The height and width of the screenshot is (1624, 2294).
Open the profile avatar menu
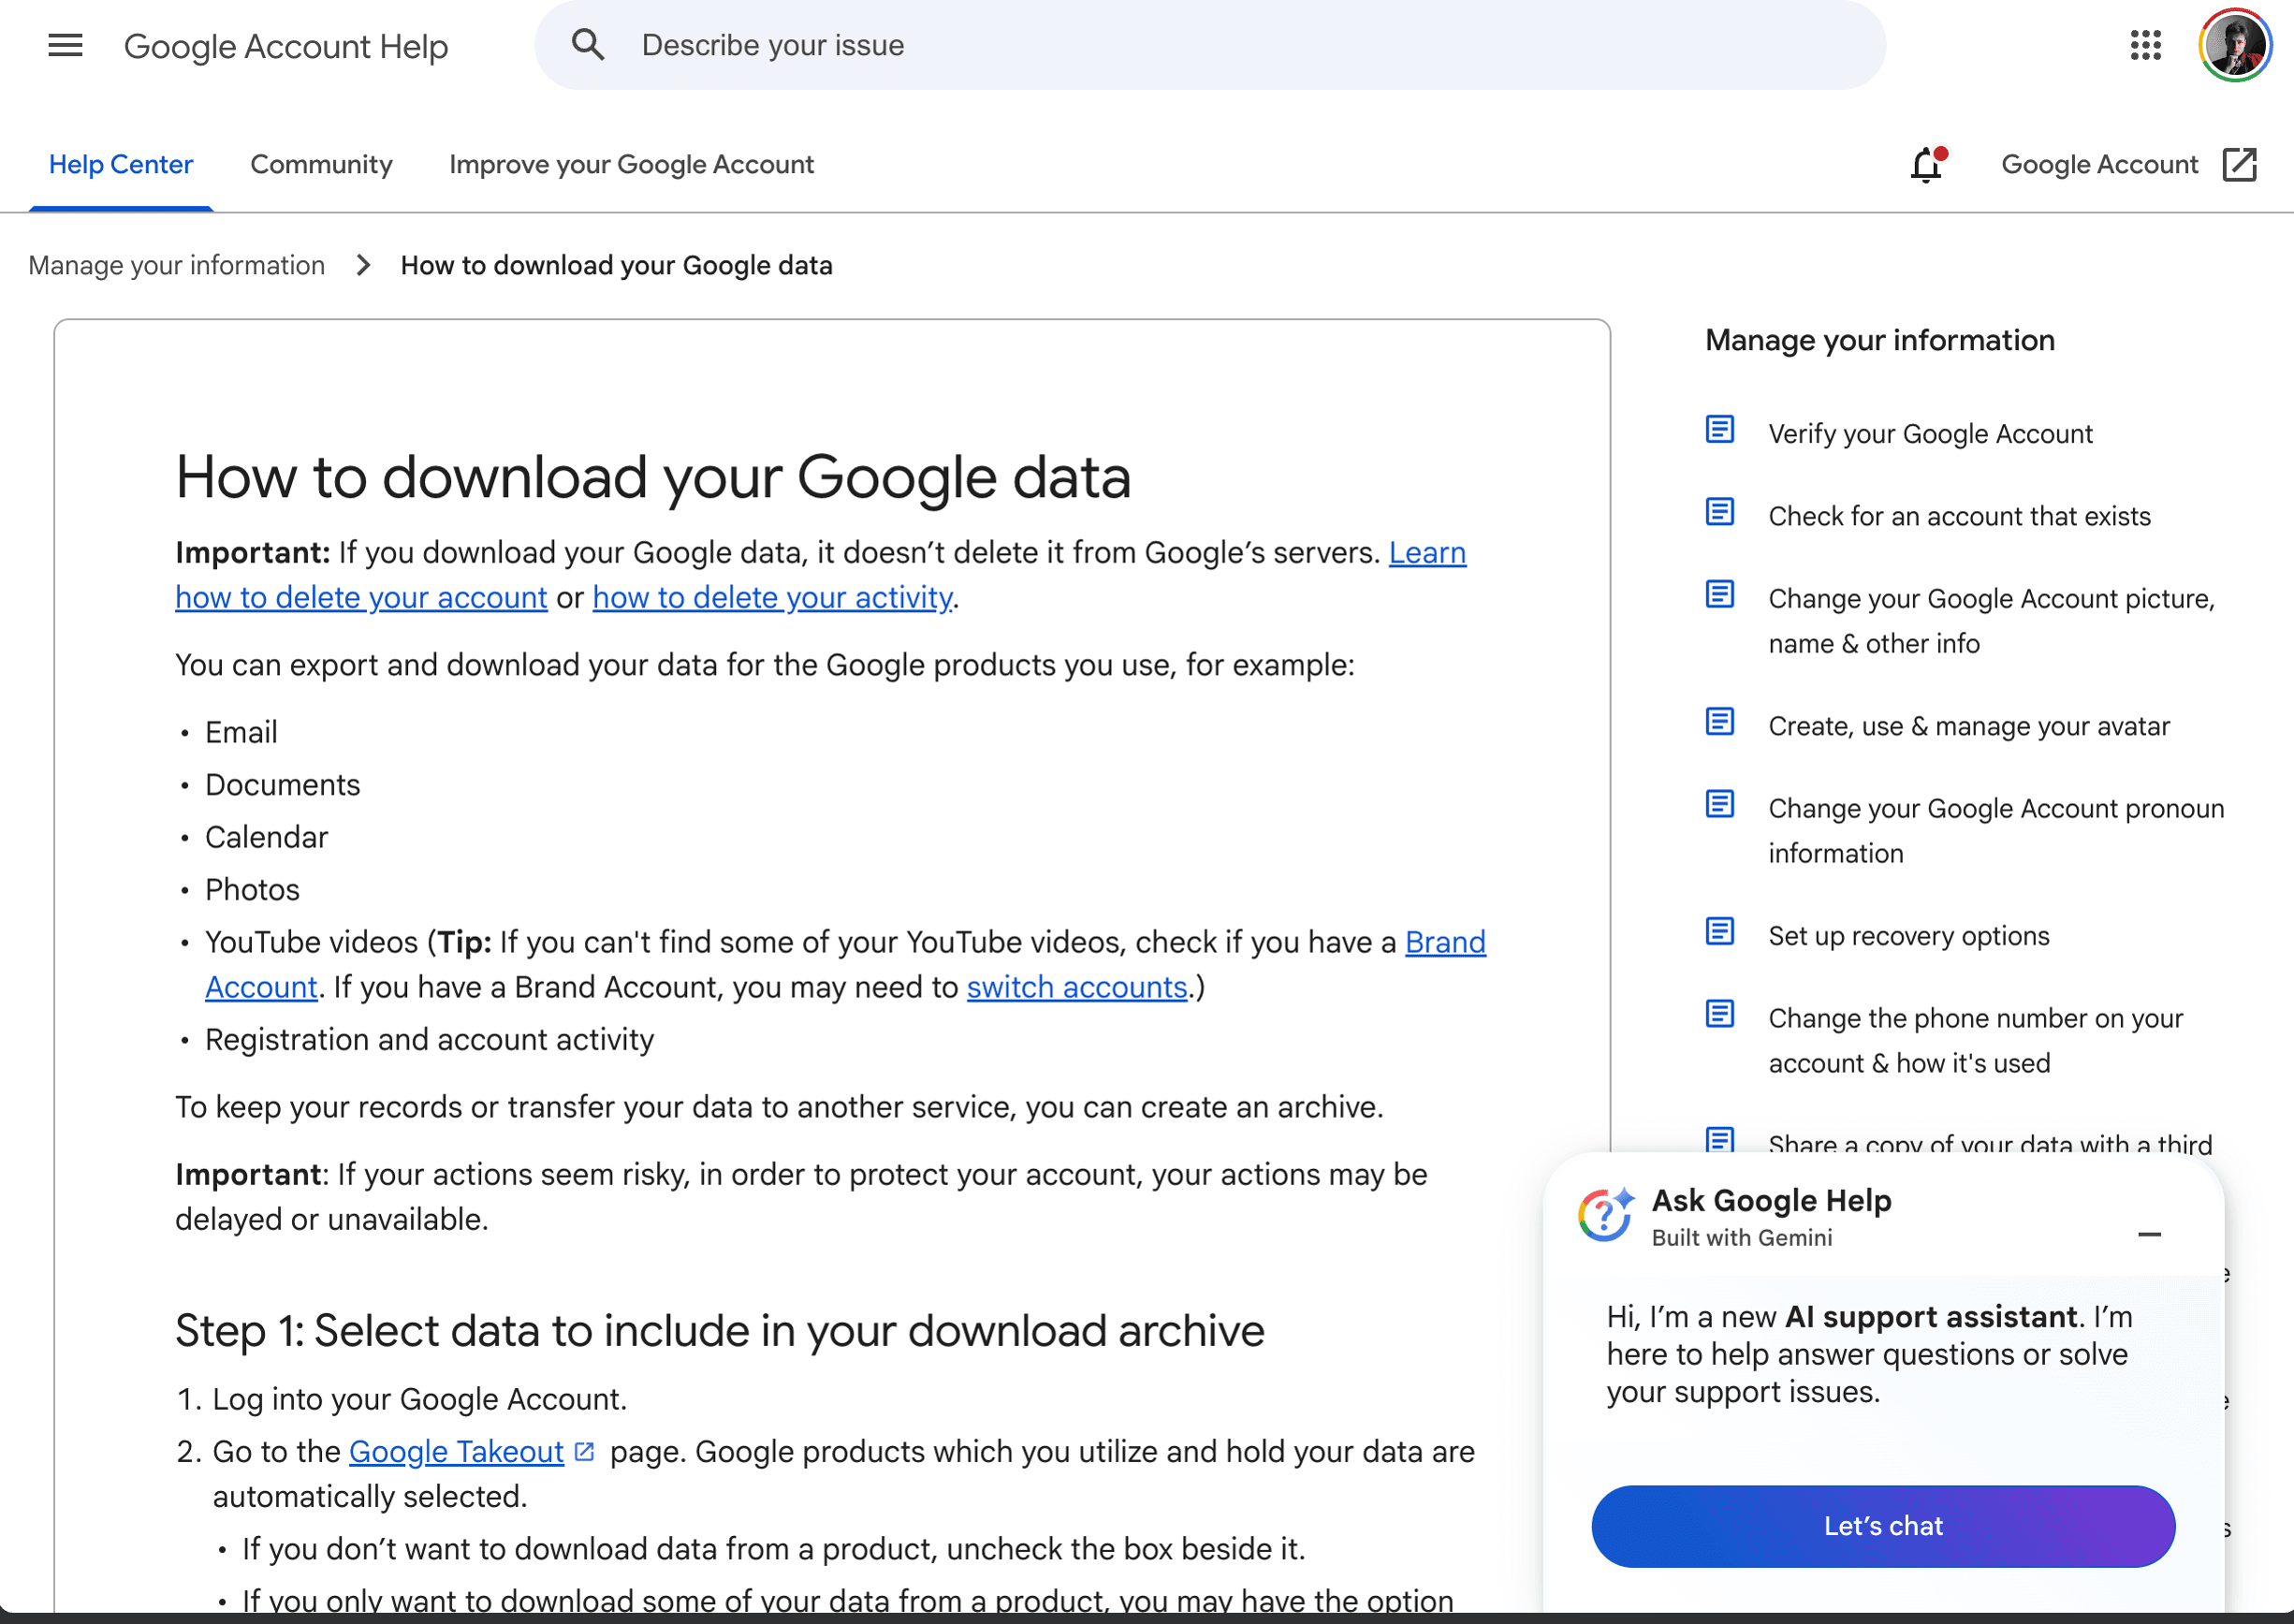(x=2234, y=45)
